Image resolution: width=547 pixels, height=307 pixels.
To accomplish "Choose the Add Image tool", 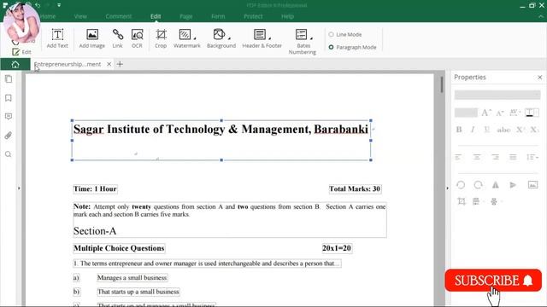I will tap(91, 38).
